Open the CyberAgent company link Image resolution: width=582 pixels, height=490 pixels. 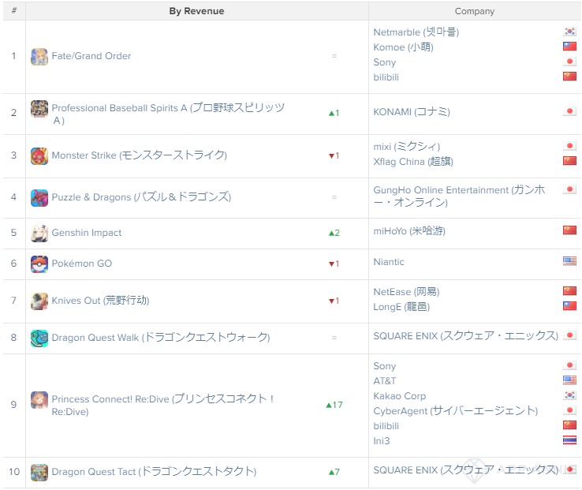[x=456, y=410]
